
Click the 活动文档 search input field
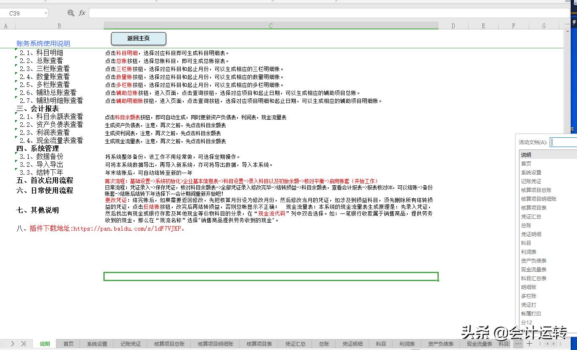[564, 142]
